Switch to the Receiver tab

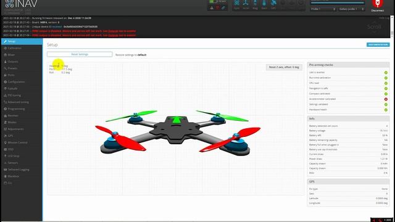pos(22,115)
